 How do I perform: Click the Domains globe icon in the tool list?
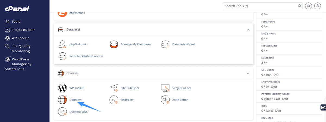point(62,100)
